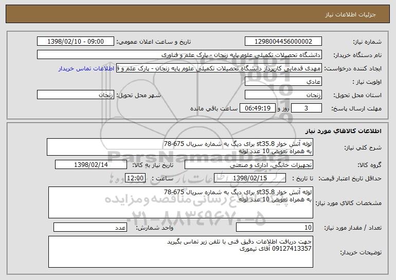Viewport: 396px width, 280px height.
Task: Click the general need description text box
Action: coord(180,147)
